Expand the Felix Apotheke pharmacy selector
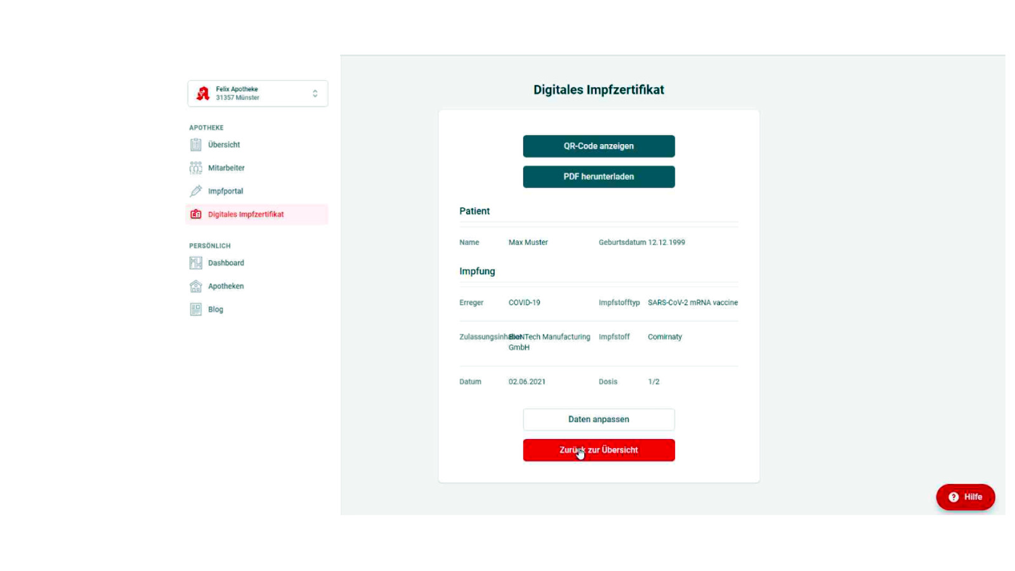 pos(257,94)
